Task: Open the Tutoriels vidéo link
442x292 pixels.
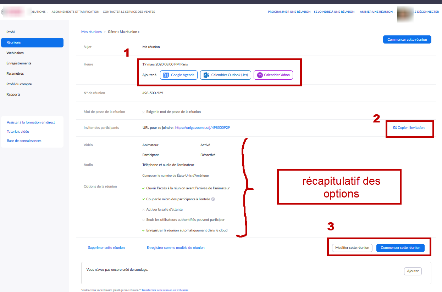Action: click(x=18, y=132)
